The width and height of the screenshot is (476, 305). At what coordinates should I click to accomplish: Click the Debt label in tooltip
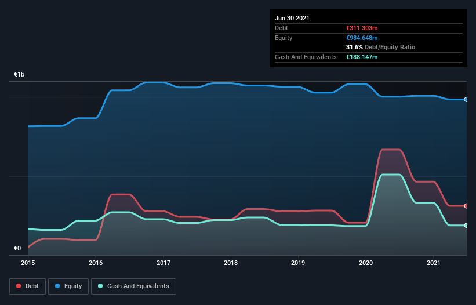(281, 28)
